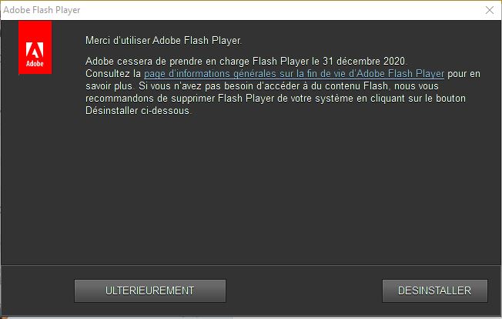Click the "Désinstaller ci-dessous." text line
This screenshot has width=502, height=319.
coord(138,111)
